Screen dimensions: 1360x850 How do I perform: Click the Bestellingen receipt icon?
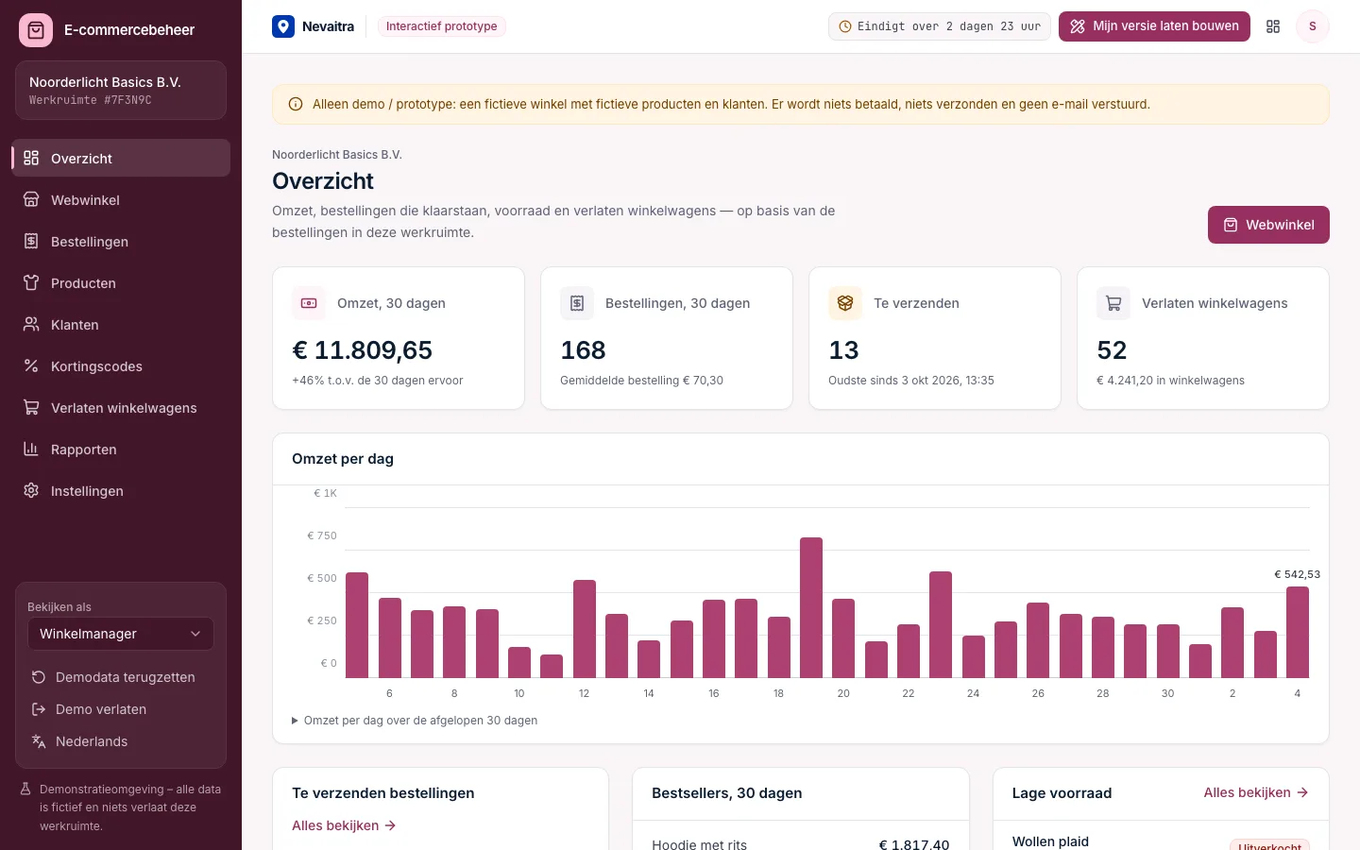click(x=31, y=241)
